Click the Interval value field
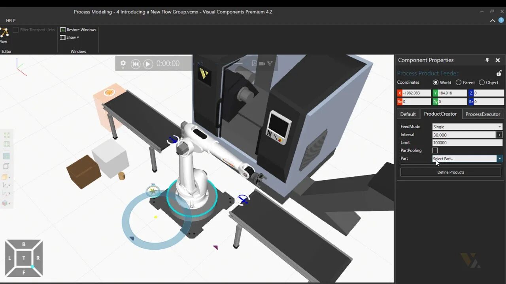The width and height of the screenshot is (506, 284). pyautogui.click(x=464, y=135)
